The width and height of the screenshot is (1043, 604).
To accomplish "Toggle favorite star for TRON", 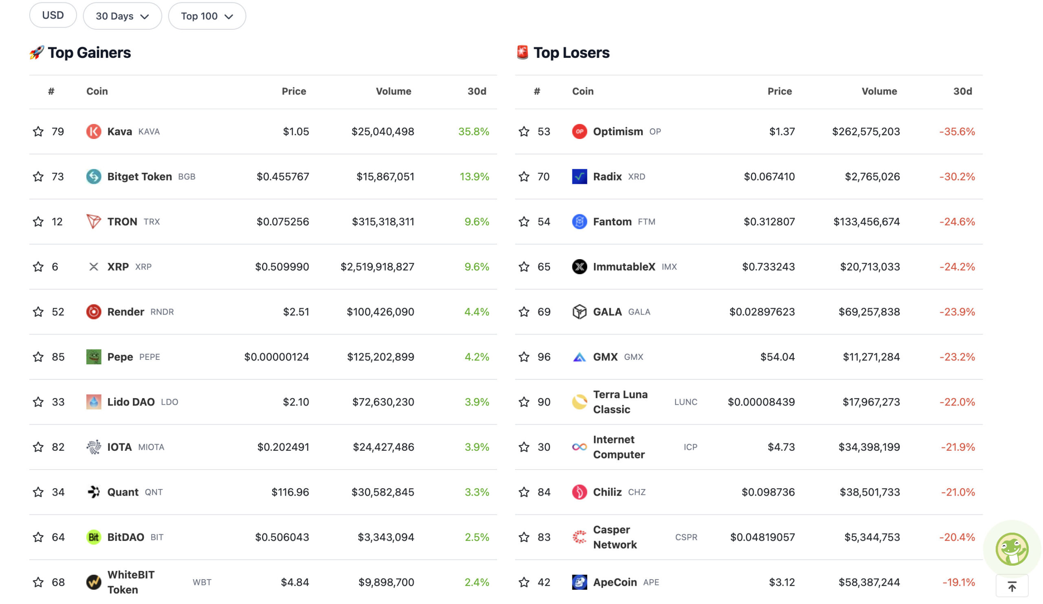I will (x=38, y=221).
